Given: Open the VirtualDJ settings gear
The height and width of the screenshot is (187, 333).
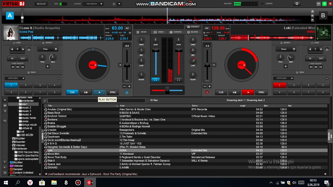Looking at the screenshot, I should pos(297,4).
